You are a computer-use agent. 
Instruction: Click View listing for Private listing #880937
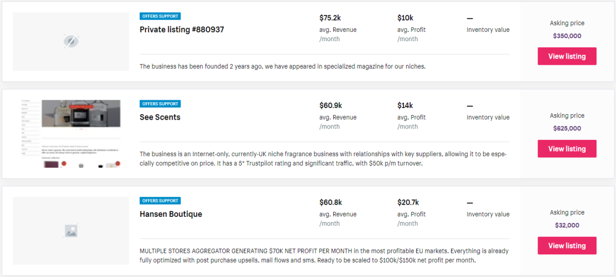(567, 56)
